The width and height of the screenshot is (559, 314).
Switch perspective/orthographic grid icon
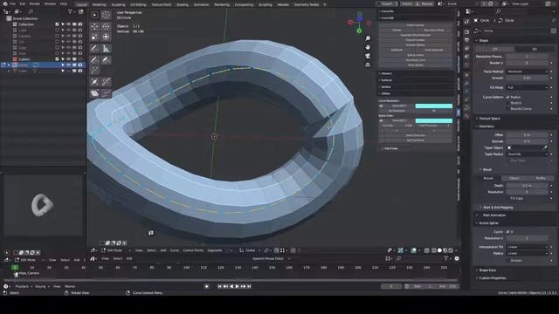pyautogui.click(x=368, y=65)
